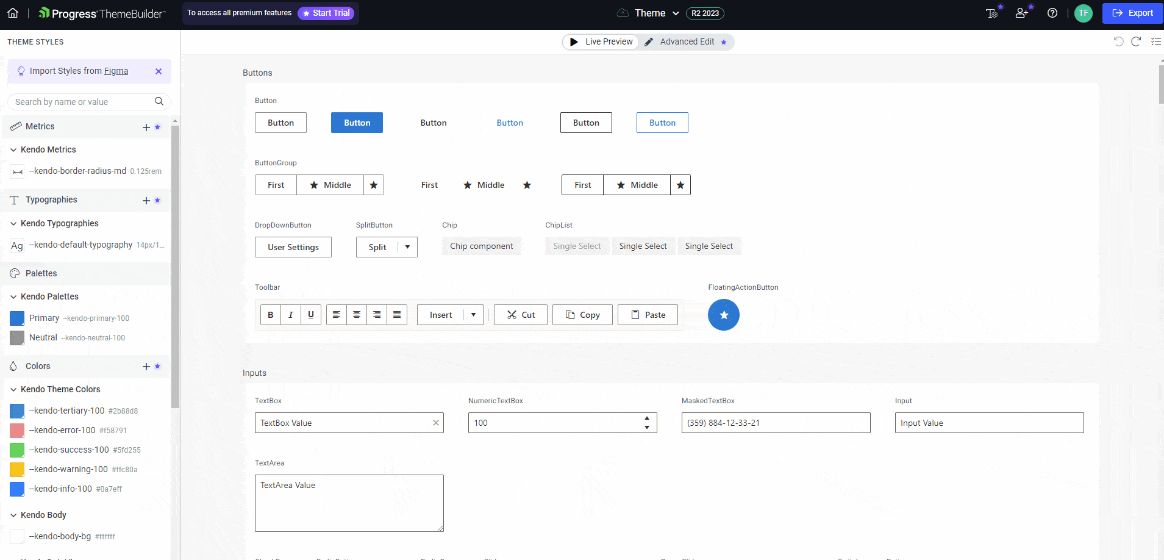
Task: Select the last Single Select chip
Action: [x=709, y=246]
